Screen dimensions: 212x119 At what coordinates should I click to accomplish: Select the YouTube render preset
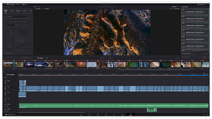click(x=12, y=11)
